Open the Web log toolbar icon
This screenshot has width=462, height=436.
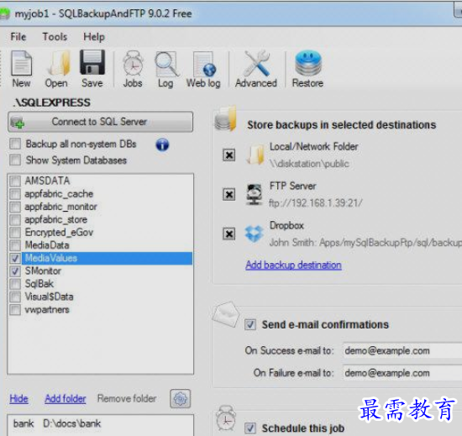click(203, 69)
